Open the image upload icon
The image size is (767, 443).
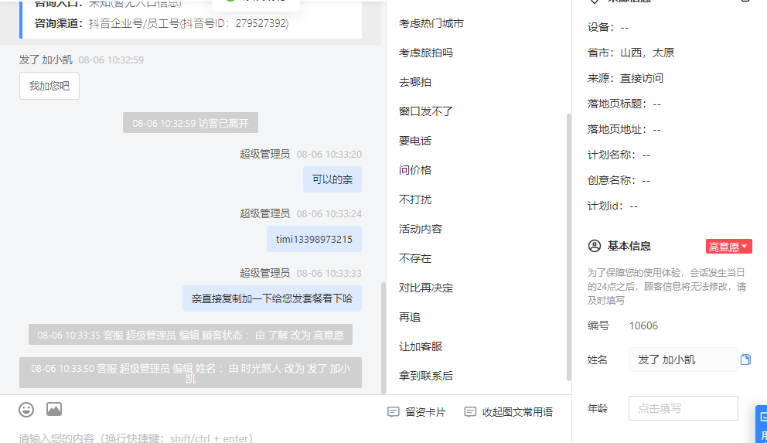click(x=54, y=409)
